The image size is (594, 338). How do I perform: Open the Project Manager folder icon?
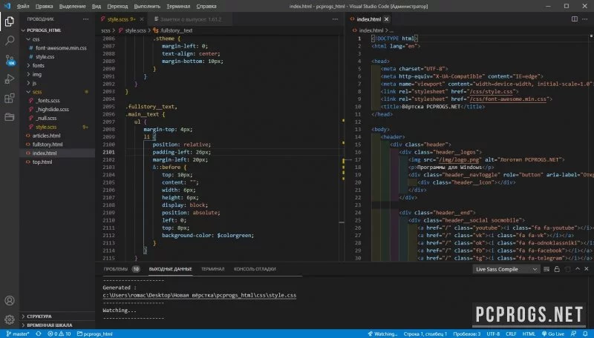click(10, 117)
